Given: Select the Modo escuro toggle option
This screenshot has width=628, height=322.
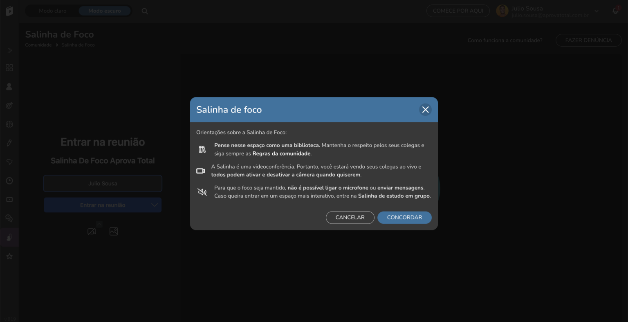Looking at the screenshot, I should (x=105, y=11).
